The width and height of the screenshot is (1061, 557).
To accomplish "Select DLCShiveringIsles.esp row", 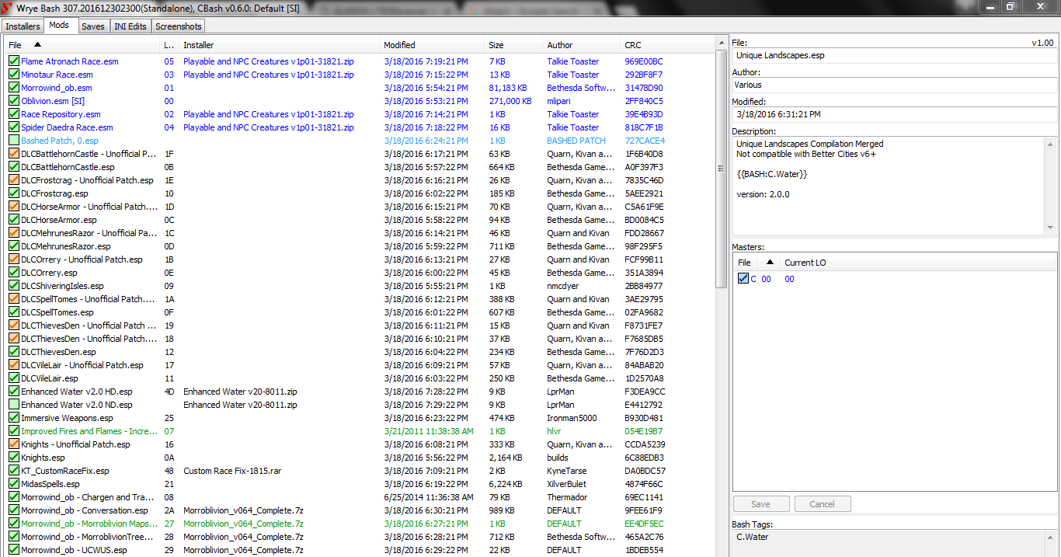I will click(x=360, y=286).
